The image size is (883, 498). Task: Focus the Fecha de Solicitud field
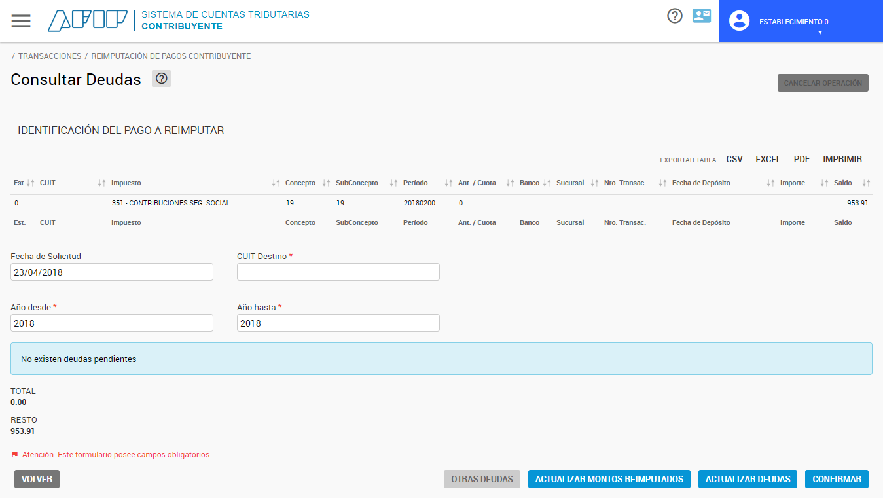[x=112, y=272]
